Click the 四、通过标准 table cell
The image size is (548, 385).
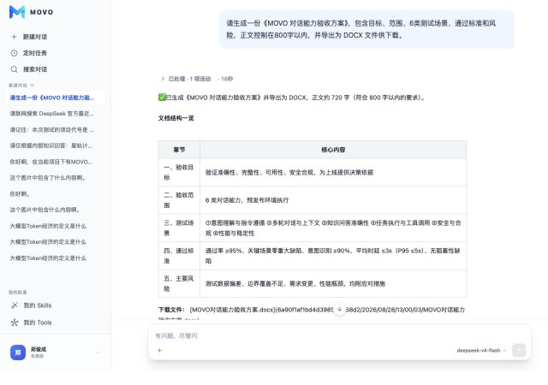click(x=179, y=256)
